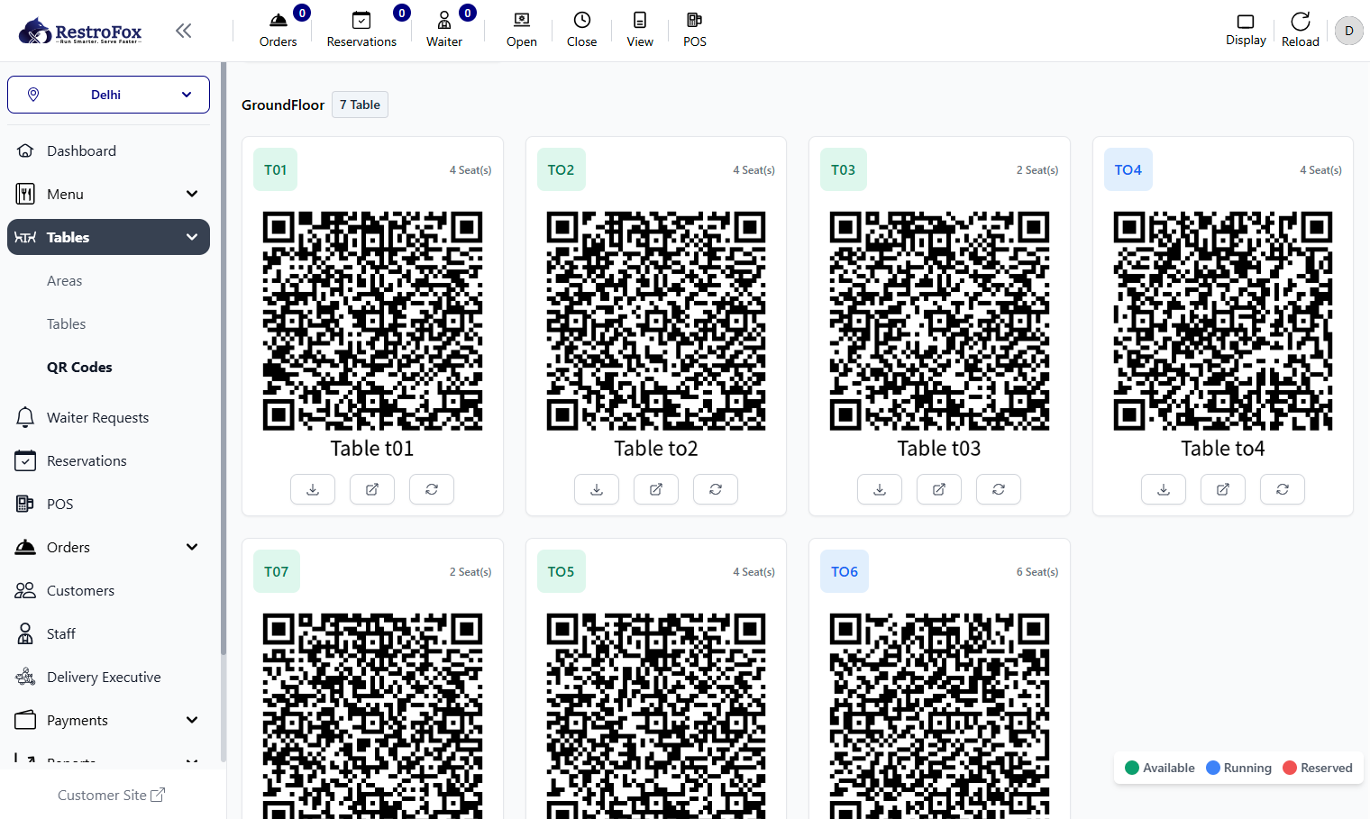The width and height of the screenshot is (1370, 819).
Task: Click the TO5 table badge
Action: (561, 571)
